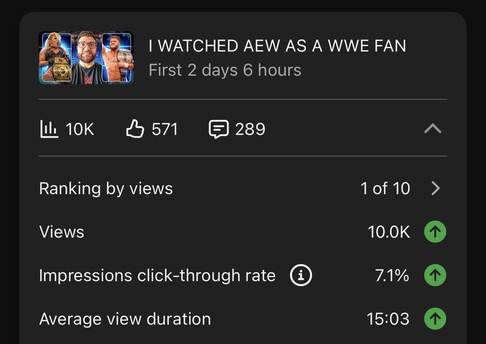Image resolution: width=486 pixels, height=344 pixels.
Task: Open the video title I WATCHED AEW
Action: (x=277, y=46)
